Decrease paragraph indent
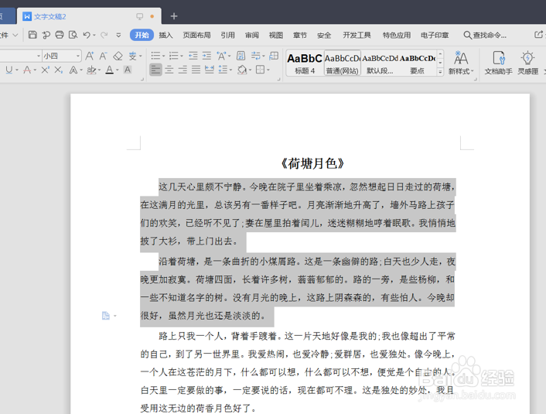The width and height of the screenshot is (546, 414). coord(193,56)
